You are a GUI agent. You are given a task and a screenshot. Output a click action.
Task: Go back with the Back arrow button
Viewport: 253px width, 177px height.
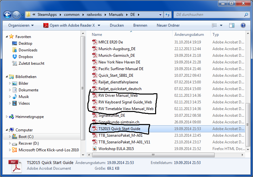7,15
